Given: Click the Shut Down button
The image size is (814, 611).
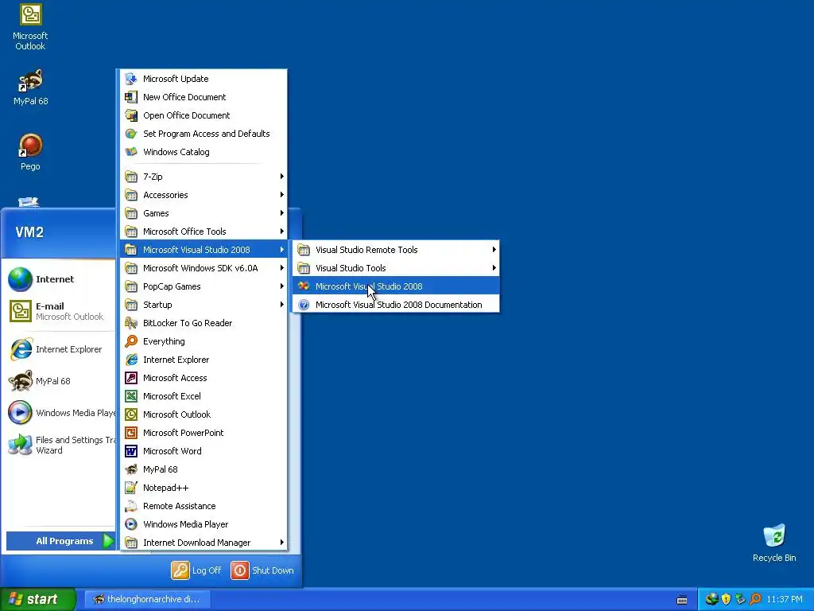Looking at the screenshot, I should click(x=262, y=570).
